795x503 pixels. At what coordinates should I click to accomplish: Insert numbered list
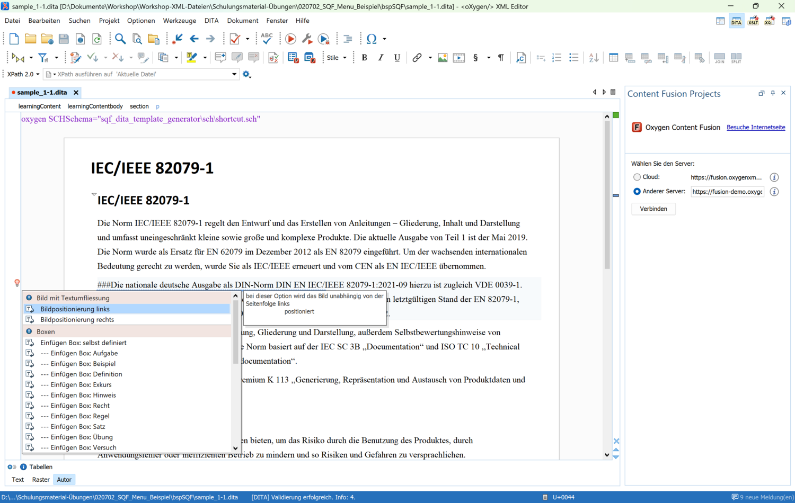(x=556, y=57)
